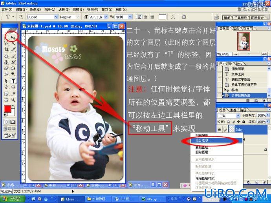Choose 混合选项 from the context menu
The width and height of the screenshot is (271, 203).
coord(217,140)
